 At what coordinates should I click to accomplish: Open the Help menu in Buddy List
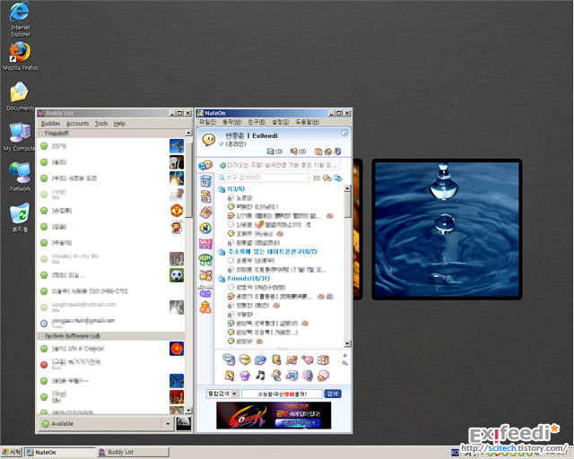[x=119, y=124]
